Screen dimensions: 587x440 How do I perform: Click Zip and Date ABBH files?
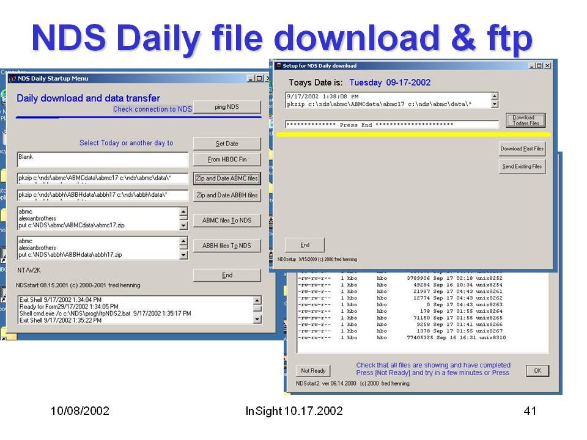click(227, 196)
